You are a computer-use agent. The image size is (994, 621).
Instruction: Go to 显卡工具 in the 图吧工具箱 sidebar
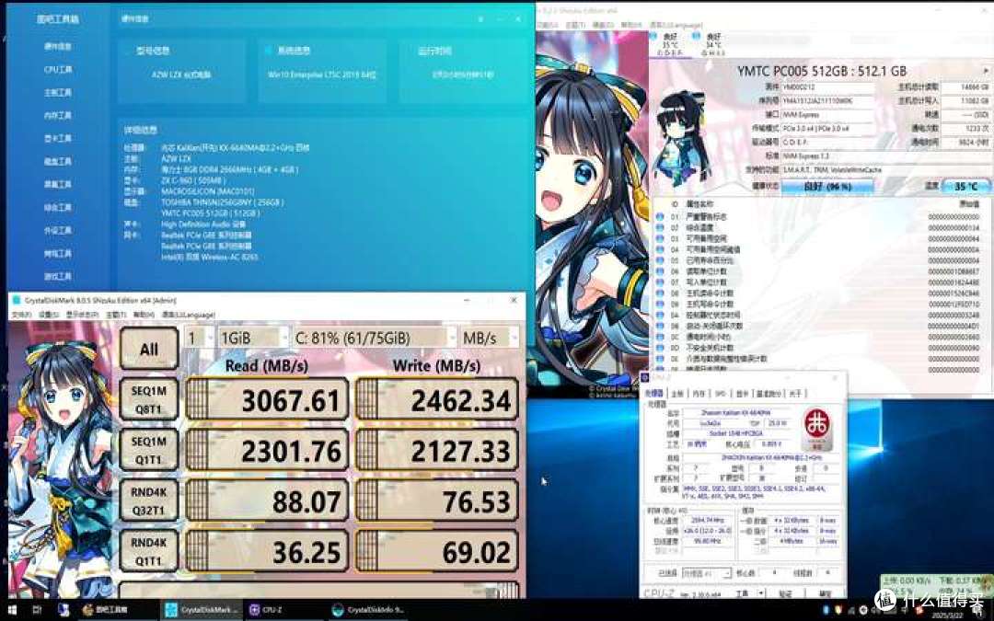coord(58,138)
